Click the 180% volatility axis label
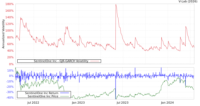The width and height of the screenshot is (200, 106). click(9, 4)
